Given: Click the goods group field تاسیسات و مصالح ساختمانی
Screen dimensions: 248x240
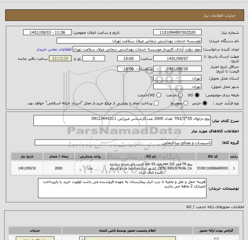Looking at the screenshot, I should 123,142.
